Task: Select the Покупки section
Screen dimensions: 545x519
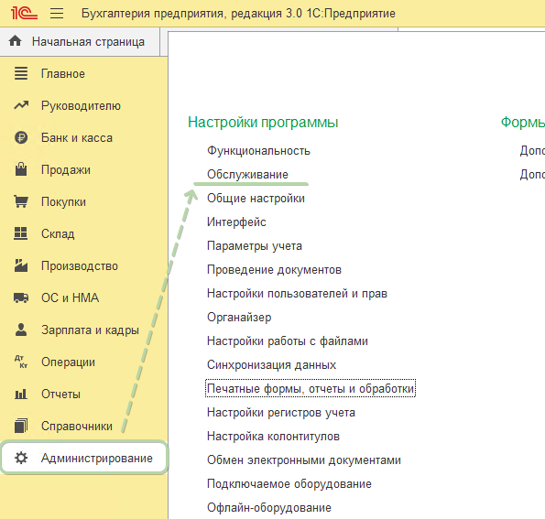Action: (x=63, y=201)
